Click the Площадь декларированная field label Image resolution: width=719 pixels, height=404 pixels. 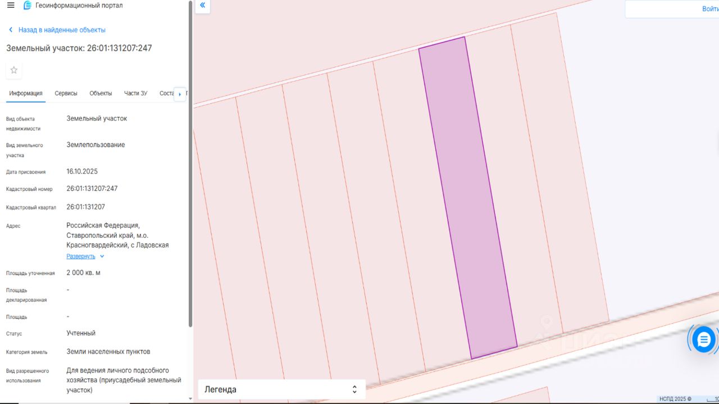tap(26, 295)
